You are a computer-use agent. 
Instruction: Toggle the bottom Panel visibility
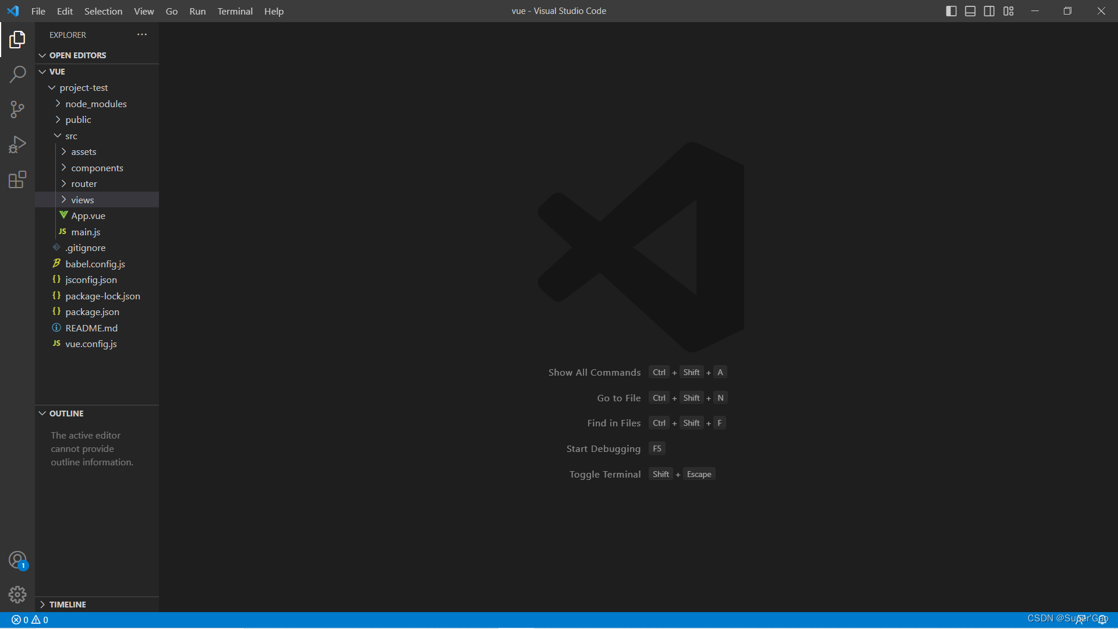point(970,11)
